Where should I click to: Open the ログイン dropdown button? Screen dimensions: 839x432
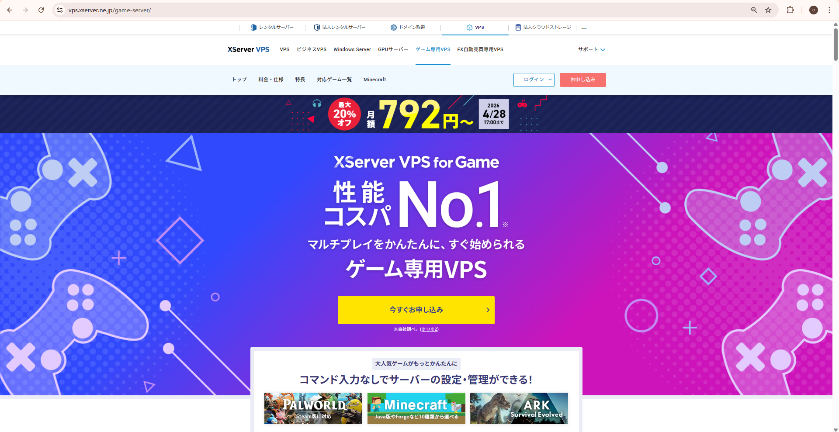click(534, 79)
